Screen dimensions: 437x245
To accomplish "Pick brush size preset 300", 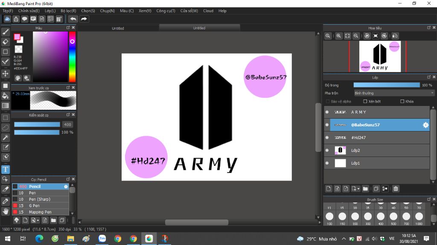I will click(368, 218).
